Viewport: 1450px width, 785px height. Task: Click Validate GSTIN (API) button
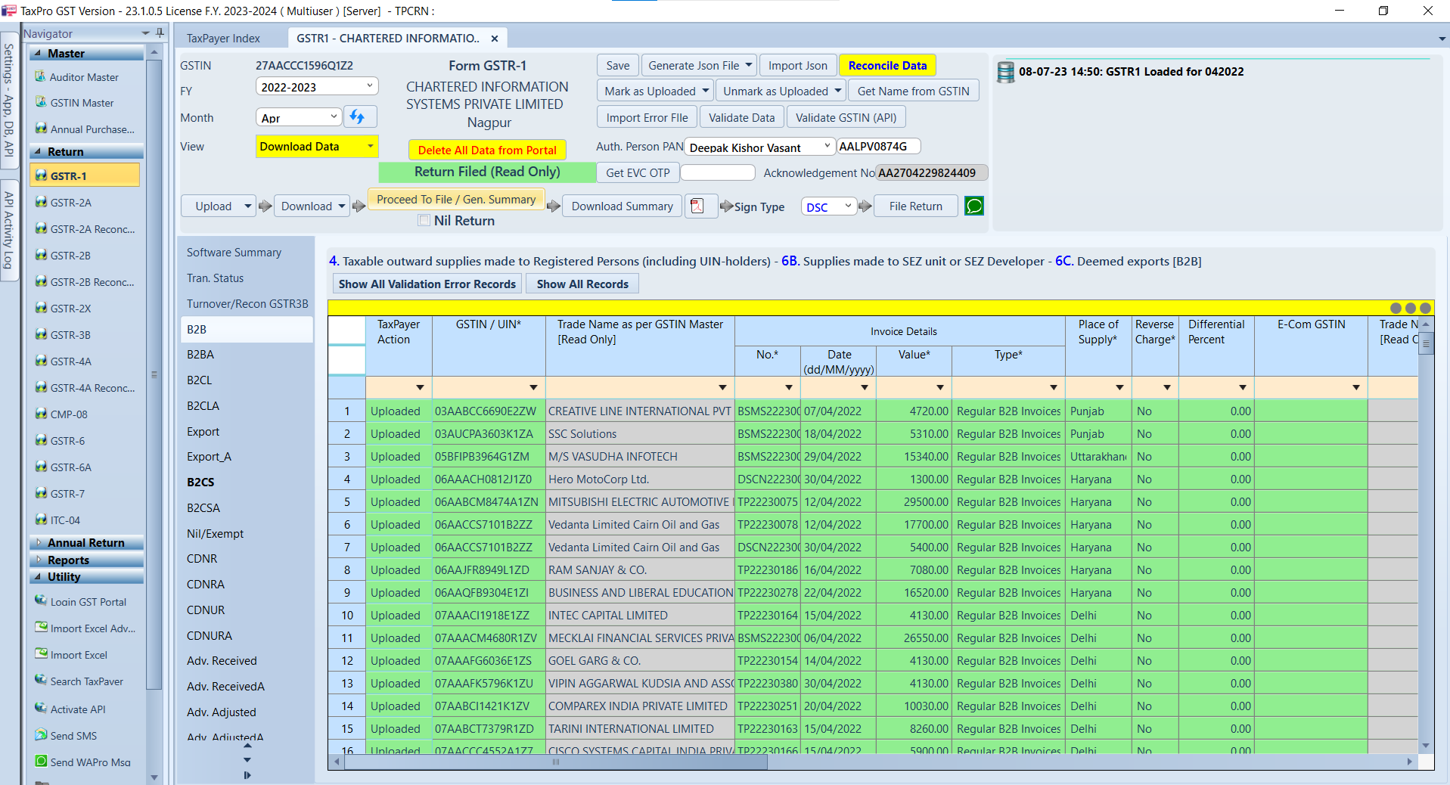846,117
